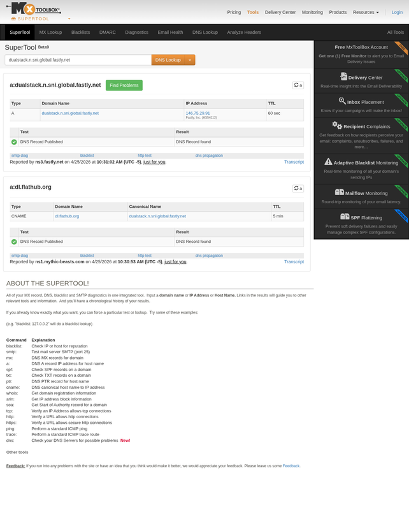This screenshot has width=409, height=510.
Task: Click green check icon in dl.flathub.org test row
Action: pyautogui.click(x=14, y=242)
